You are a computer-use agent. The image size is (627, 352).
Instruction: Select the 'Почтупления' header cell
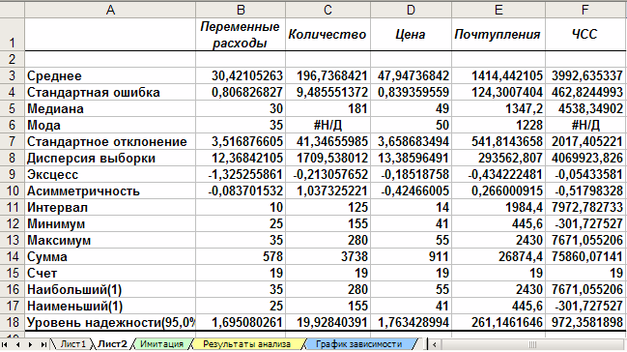(499, 35)
